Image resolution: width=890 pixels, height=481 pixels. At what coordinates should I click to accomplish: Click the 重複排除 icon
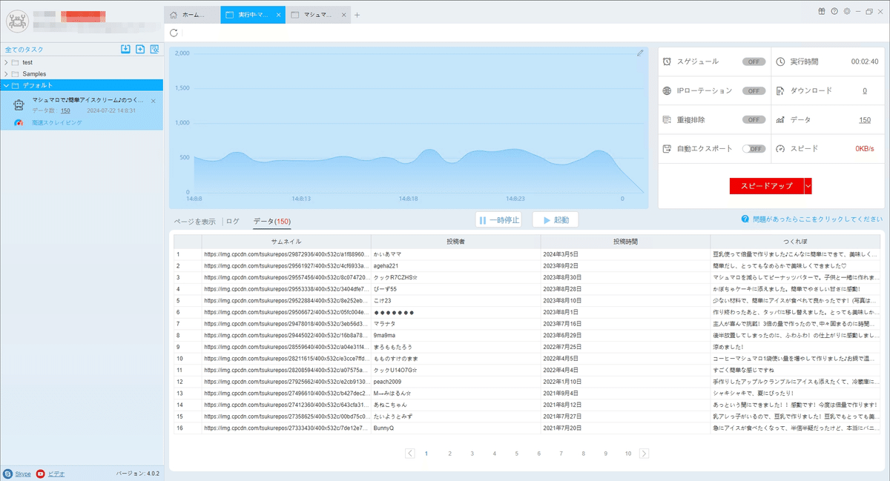667,119
